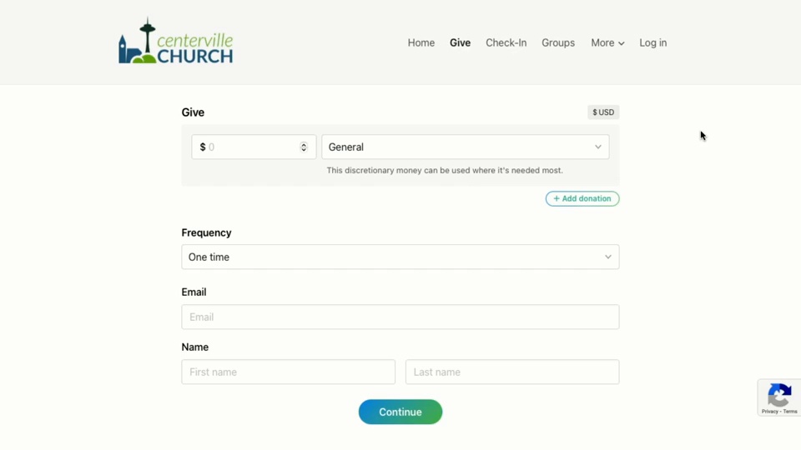Screen dimensions: 801x450
Task: Open the Give menu item
Action: point(461,42)
